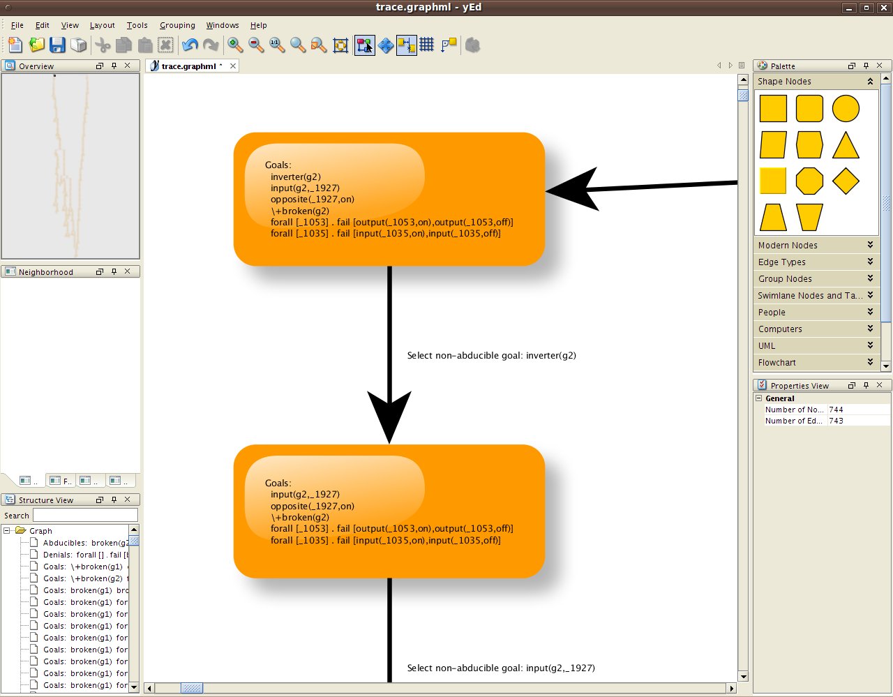Expand Swimlane Nodes and Tables section
This screenshot has height=697, width=893.
870,295
